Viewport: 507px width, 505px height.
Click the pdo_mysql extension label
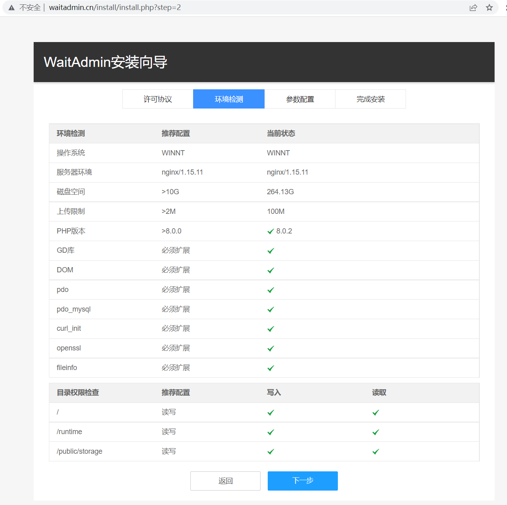pyautogui.click(x=74, y=309)
